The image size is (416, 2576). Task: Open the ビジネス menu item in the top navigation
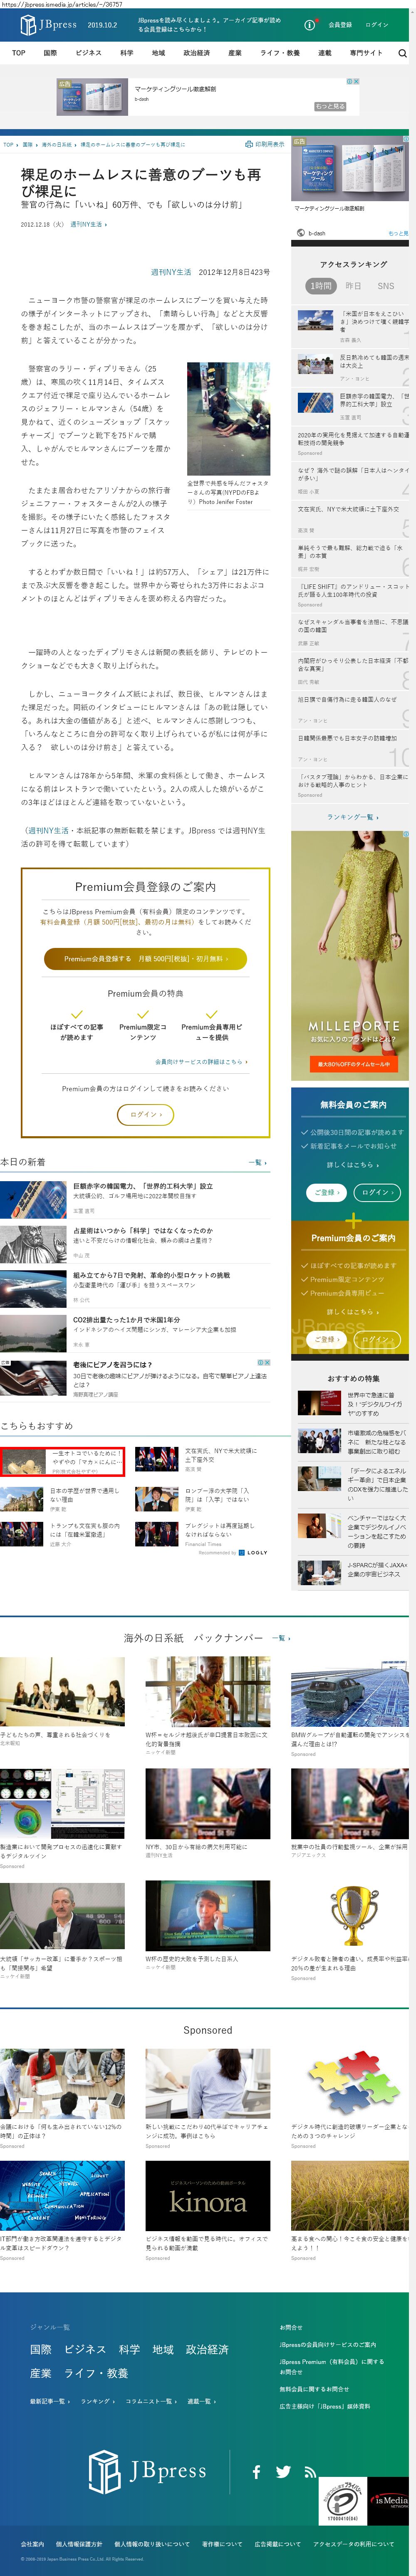pos(88,53)
